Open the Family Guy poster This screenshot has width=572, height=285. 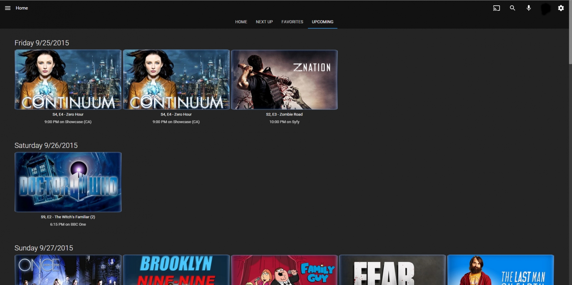coord(284,270)
